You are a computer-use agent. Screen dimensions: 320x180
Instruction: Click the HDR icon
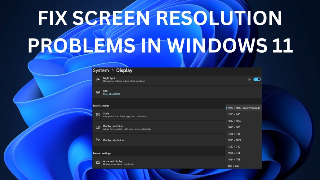coord(98,92)
